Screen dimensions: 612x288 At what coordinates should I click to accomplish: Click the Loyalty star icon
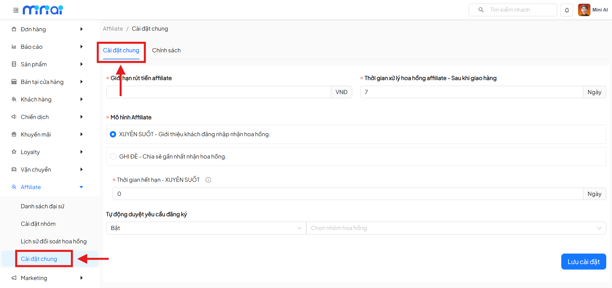(x=14, y=152)
